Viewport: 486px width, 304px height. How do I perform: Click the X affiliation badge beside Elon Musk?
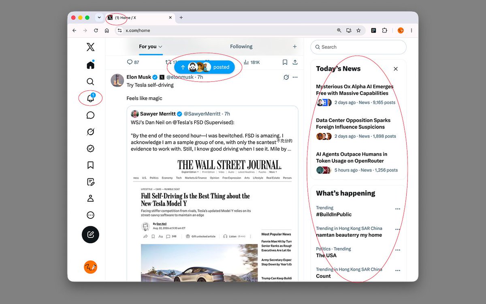coord(162,77)
